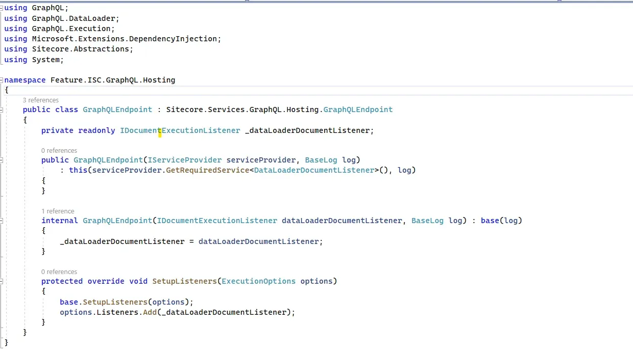633x355 pixels.
Task: Click the 'internal' keyword
Action: click(60, 221)
